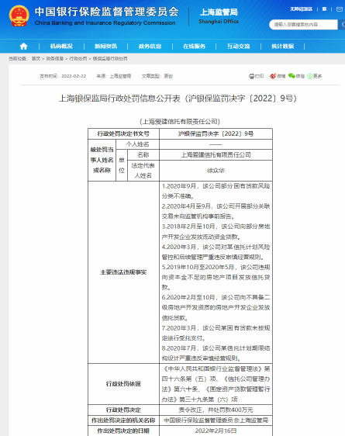
Task: Click the home icon in navigation bar
Action: pos(23,46)
